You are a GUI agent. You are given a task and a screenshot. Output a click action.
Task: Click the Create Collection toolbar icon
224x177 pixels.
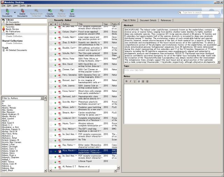[50, 13]
